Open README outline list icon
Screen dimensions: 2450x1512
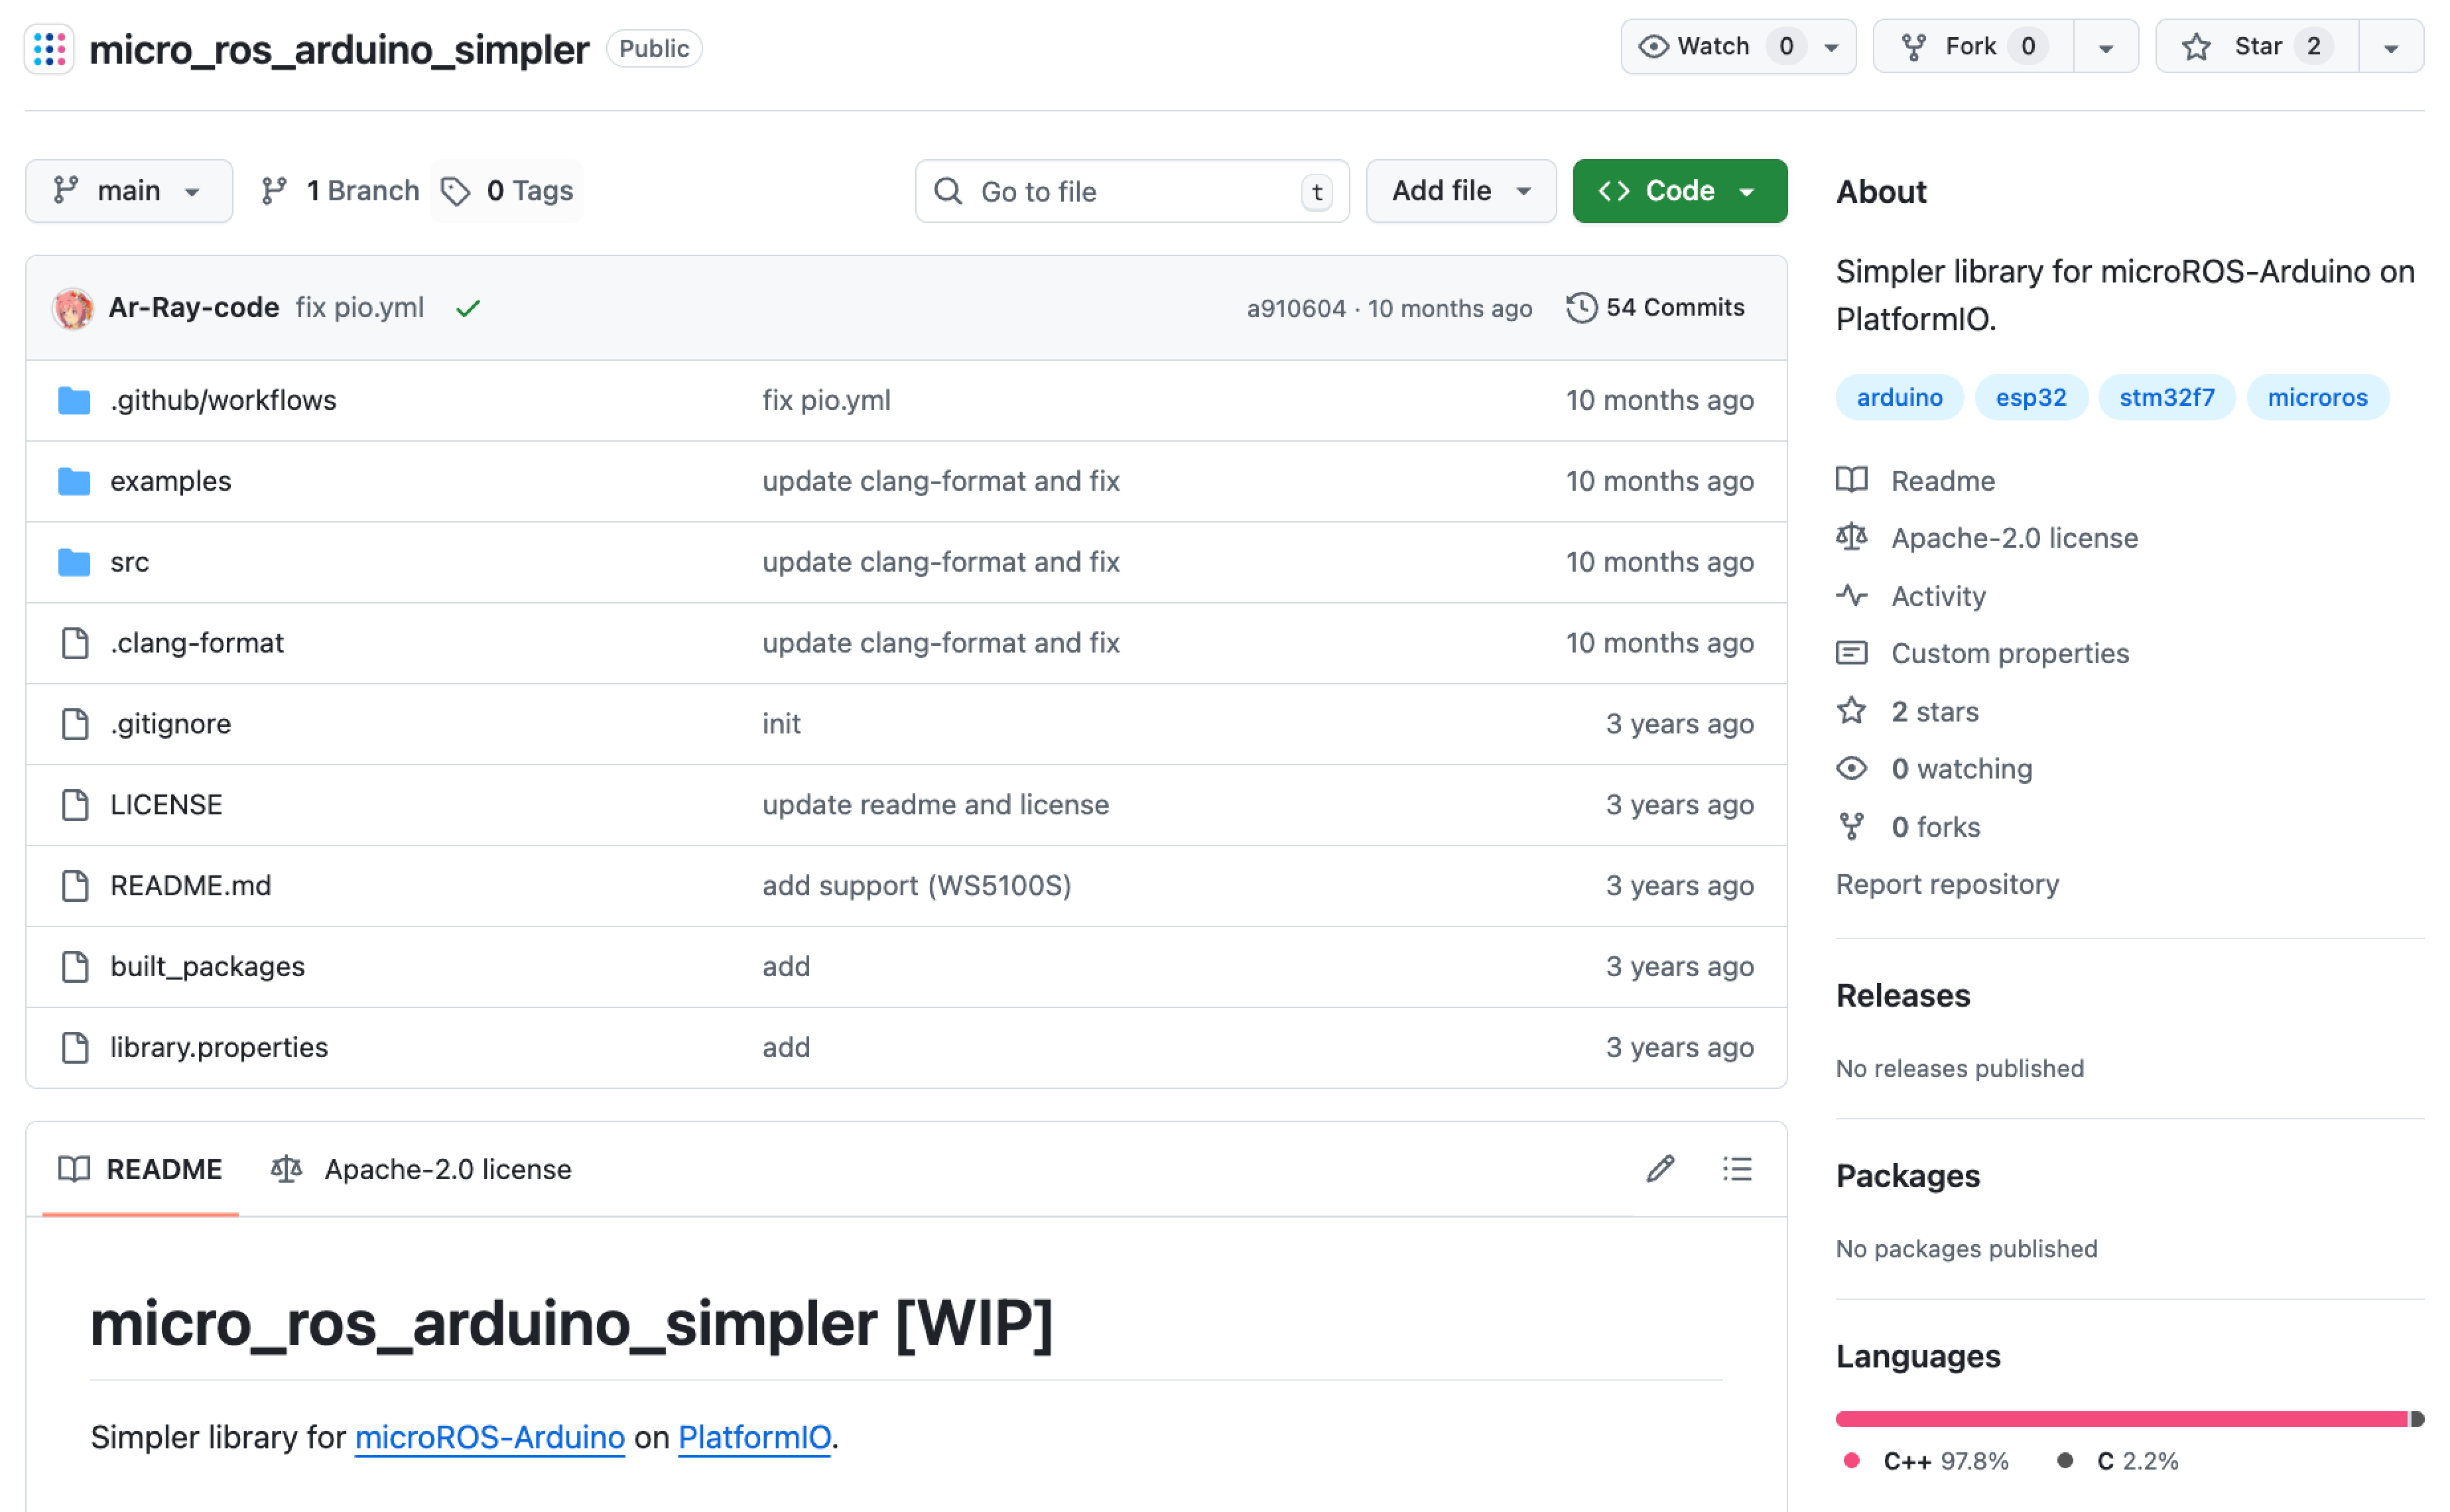pyautogui.click(x=1737, y=1169)
